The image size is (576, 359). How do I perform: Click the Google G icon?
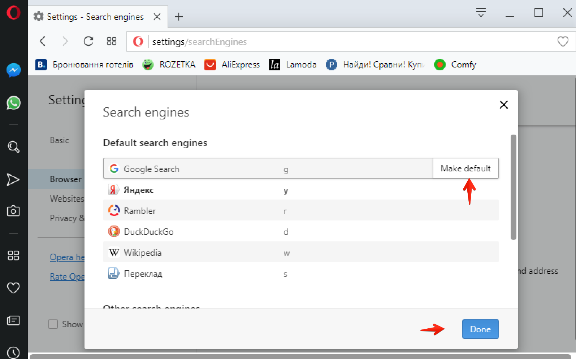click(x=114, y=168)
